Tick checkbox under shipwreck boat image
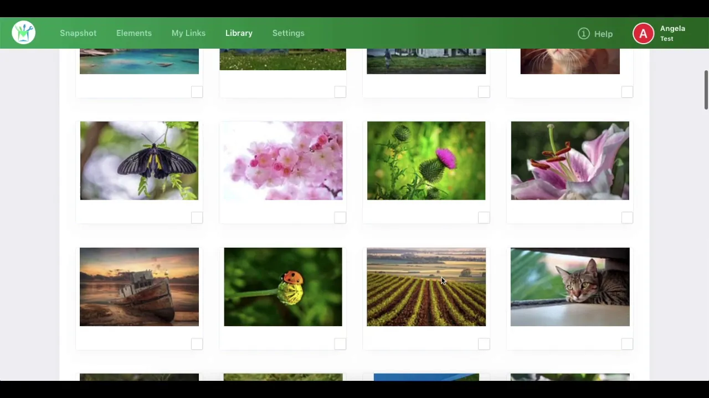This screenshot has width=709, height=398. pos(197,344)
